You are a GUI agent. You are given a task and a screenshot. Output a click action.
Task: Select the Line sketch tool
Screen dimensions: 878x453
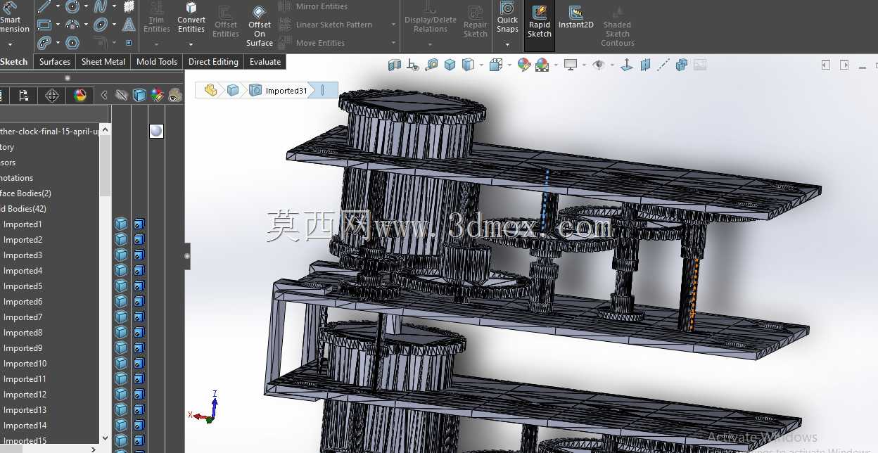click(x=44, y=7)
